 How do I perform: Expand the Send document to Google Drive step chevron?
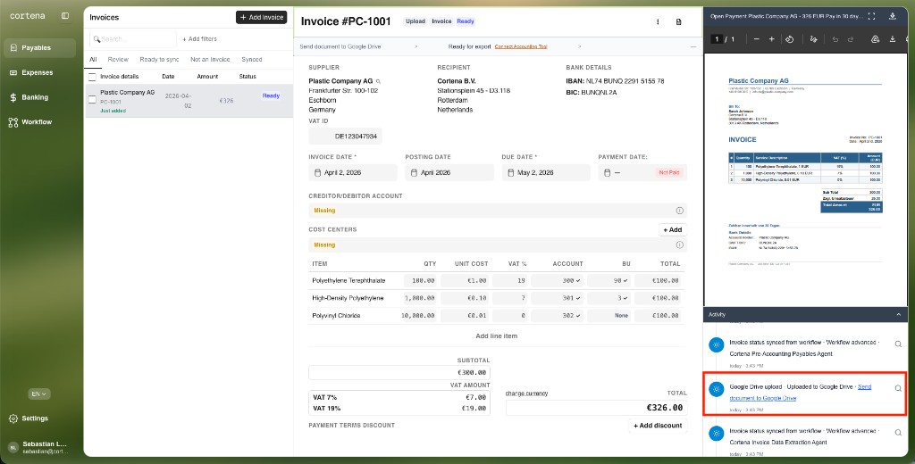[x=416, y=46]
